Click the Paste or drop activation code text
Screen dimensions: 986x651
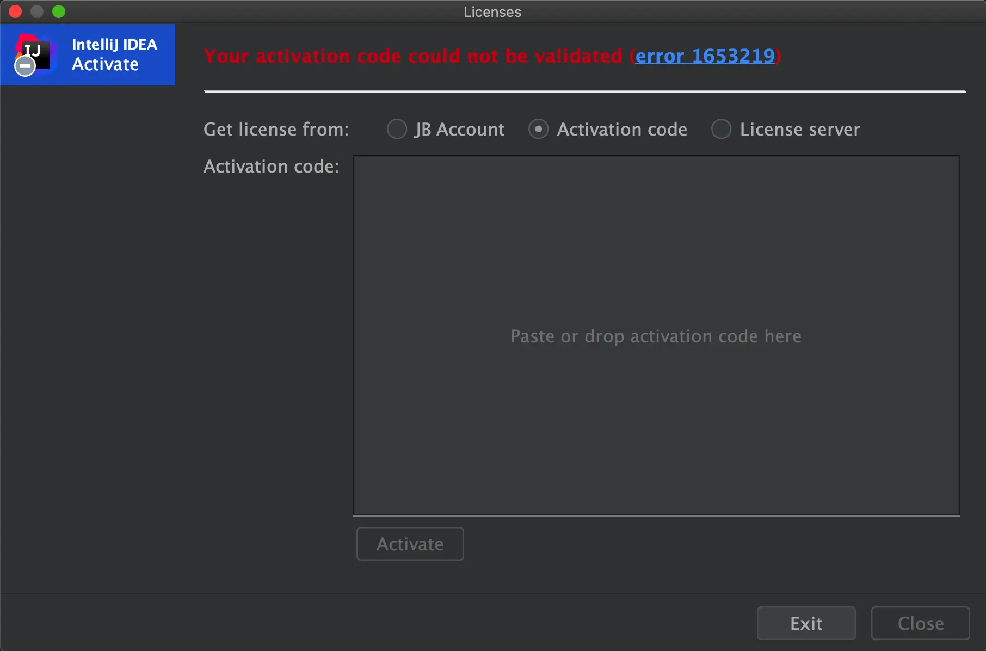coord(655,336)
